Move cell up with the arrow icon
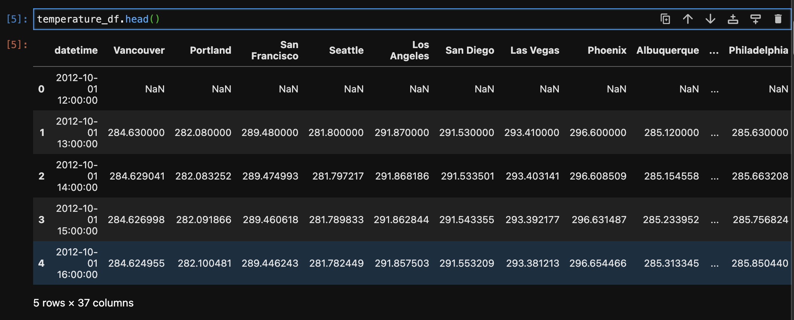Viewport: 794px width, 320px height. coord(688,19)
